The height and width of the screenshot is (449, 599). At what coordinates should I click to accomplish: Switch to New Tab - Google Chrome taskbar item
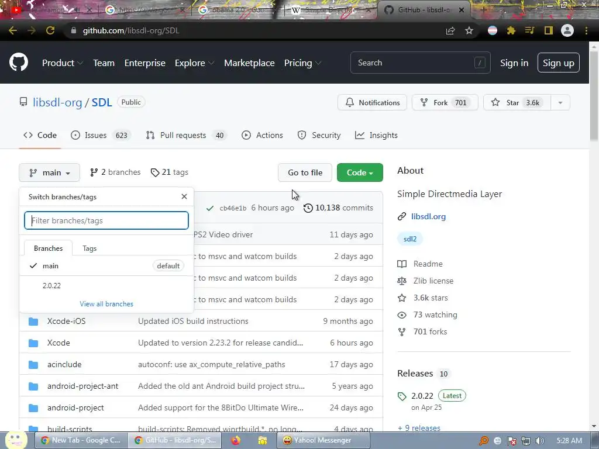[81, 440]
